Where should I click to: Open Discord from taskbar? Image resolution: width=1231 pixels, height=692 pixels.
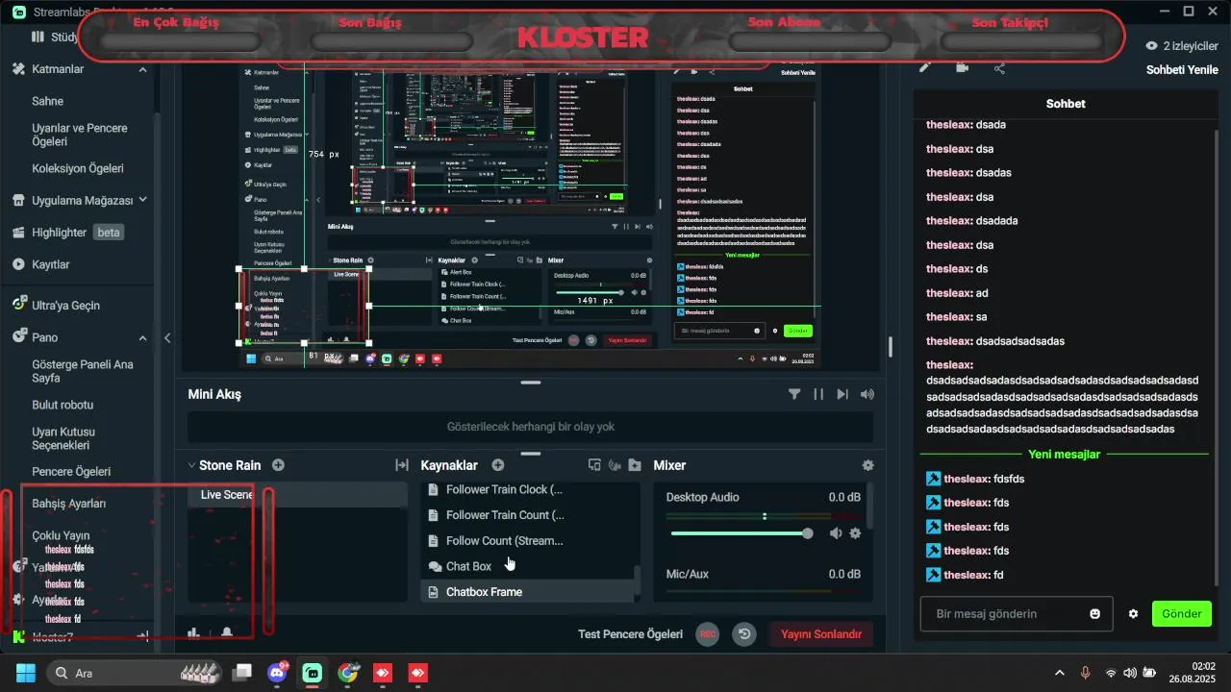tap(279, 673)
